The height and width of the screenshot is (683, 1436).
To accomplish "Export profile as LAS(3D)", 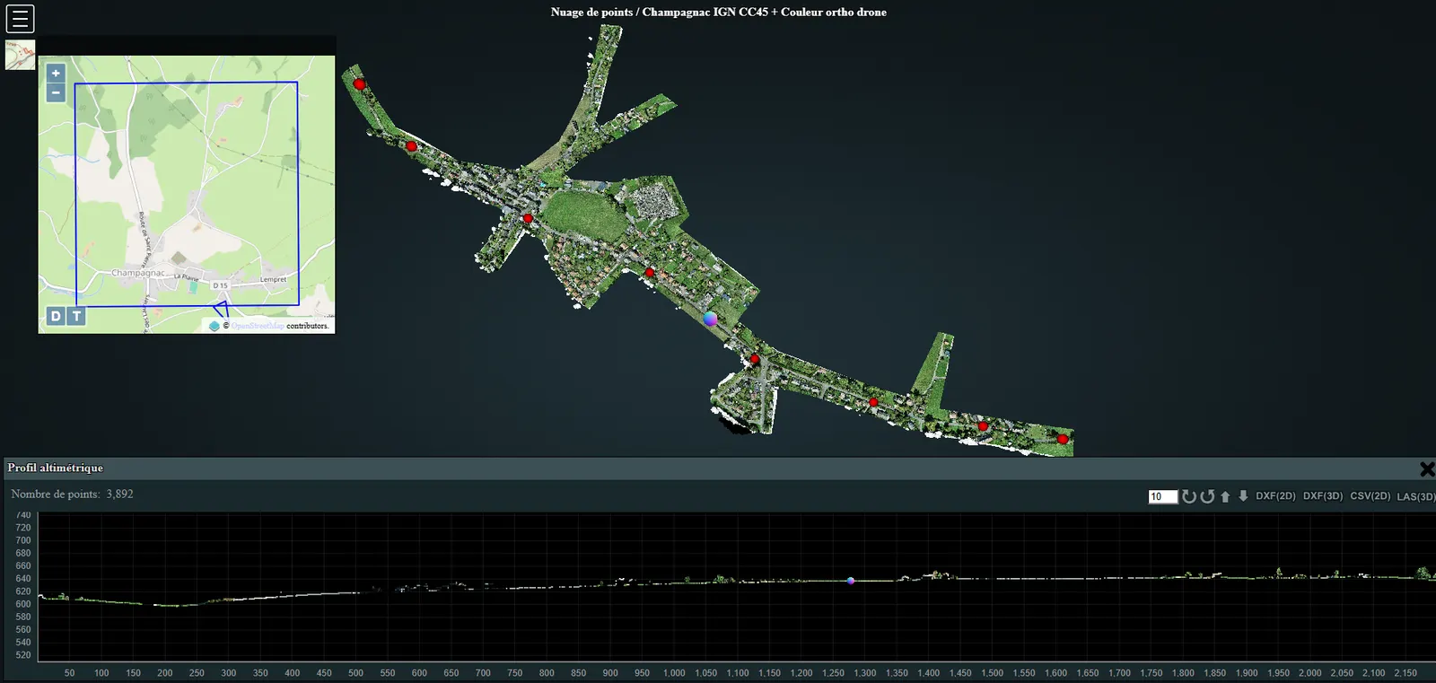I will [x=1415, y=496].
